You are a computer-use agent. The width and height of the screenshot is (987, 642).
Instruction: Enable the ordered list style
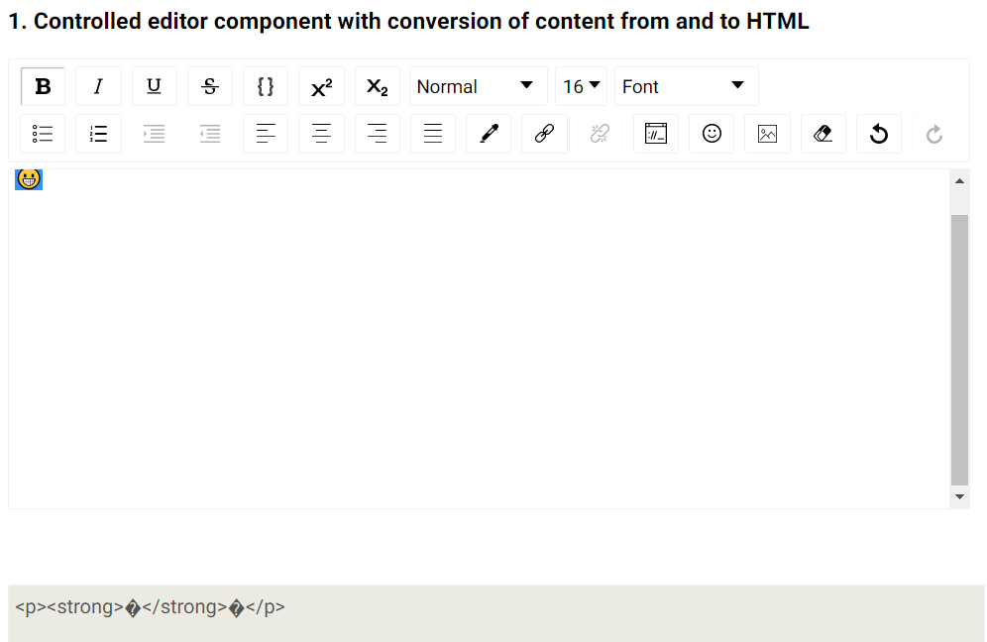point(98,134)
